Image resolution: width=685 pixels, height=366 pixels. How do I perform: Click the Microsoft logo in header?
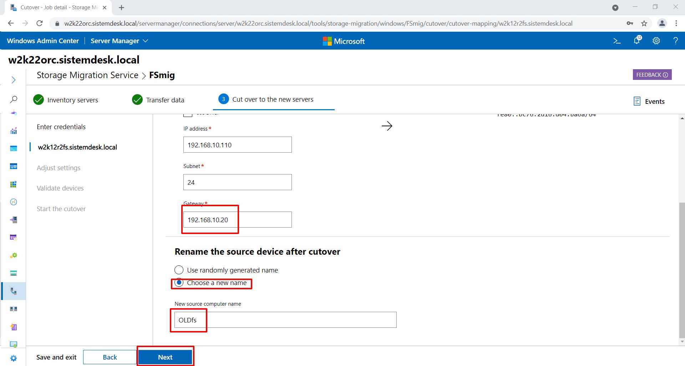point(344,41)
